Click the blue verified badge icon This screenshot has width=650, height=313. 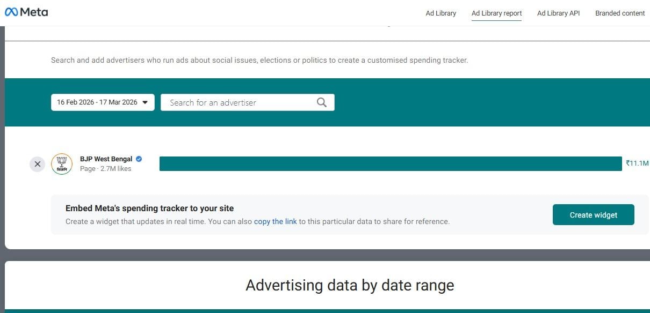(x=139, y=159)
